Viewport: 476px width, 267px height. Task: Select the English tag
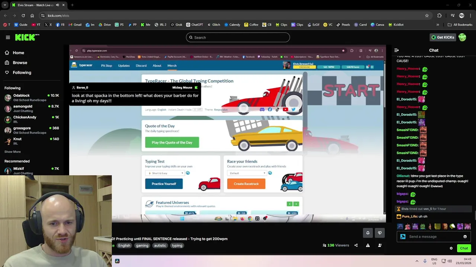pyautogui.click(x=124, y=245)
